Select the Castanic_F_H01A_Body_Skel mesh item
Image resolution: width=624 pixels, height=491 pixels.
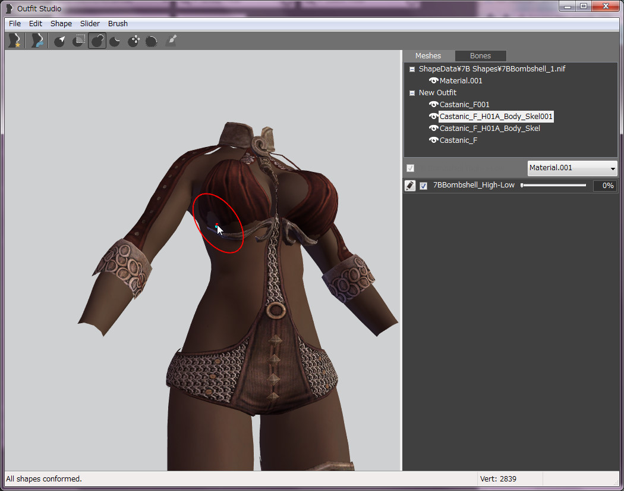[x=489, y=128]
